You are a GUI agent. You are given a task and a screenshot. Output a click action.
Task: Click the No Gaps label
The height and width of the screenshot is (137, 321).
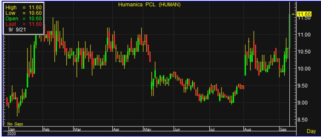tap(15, 124)
